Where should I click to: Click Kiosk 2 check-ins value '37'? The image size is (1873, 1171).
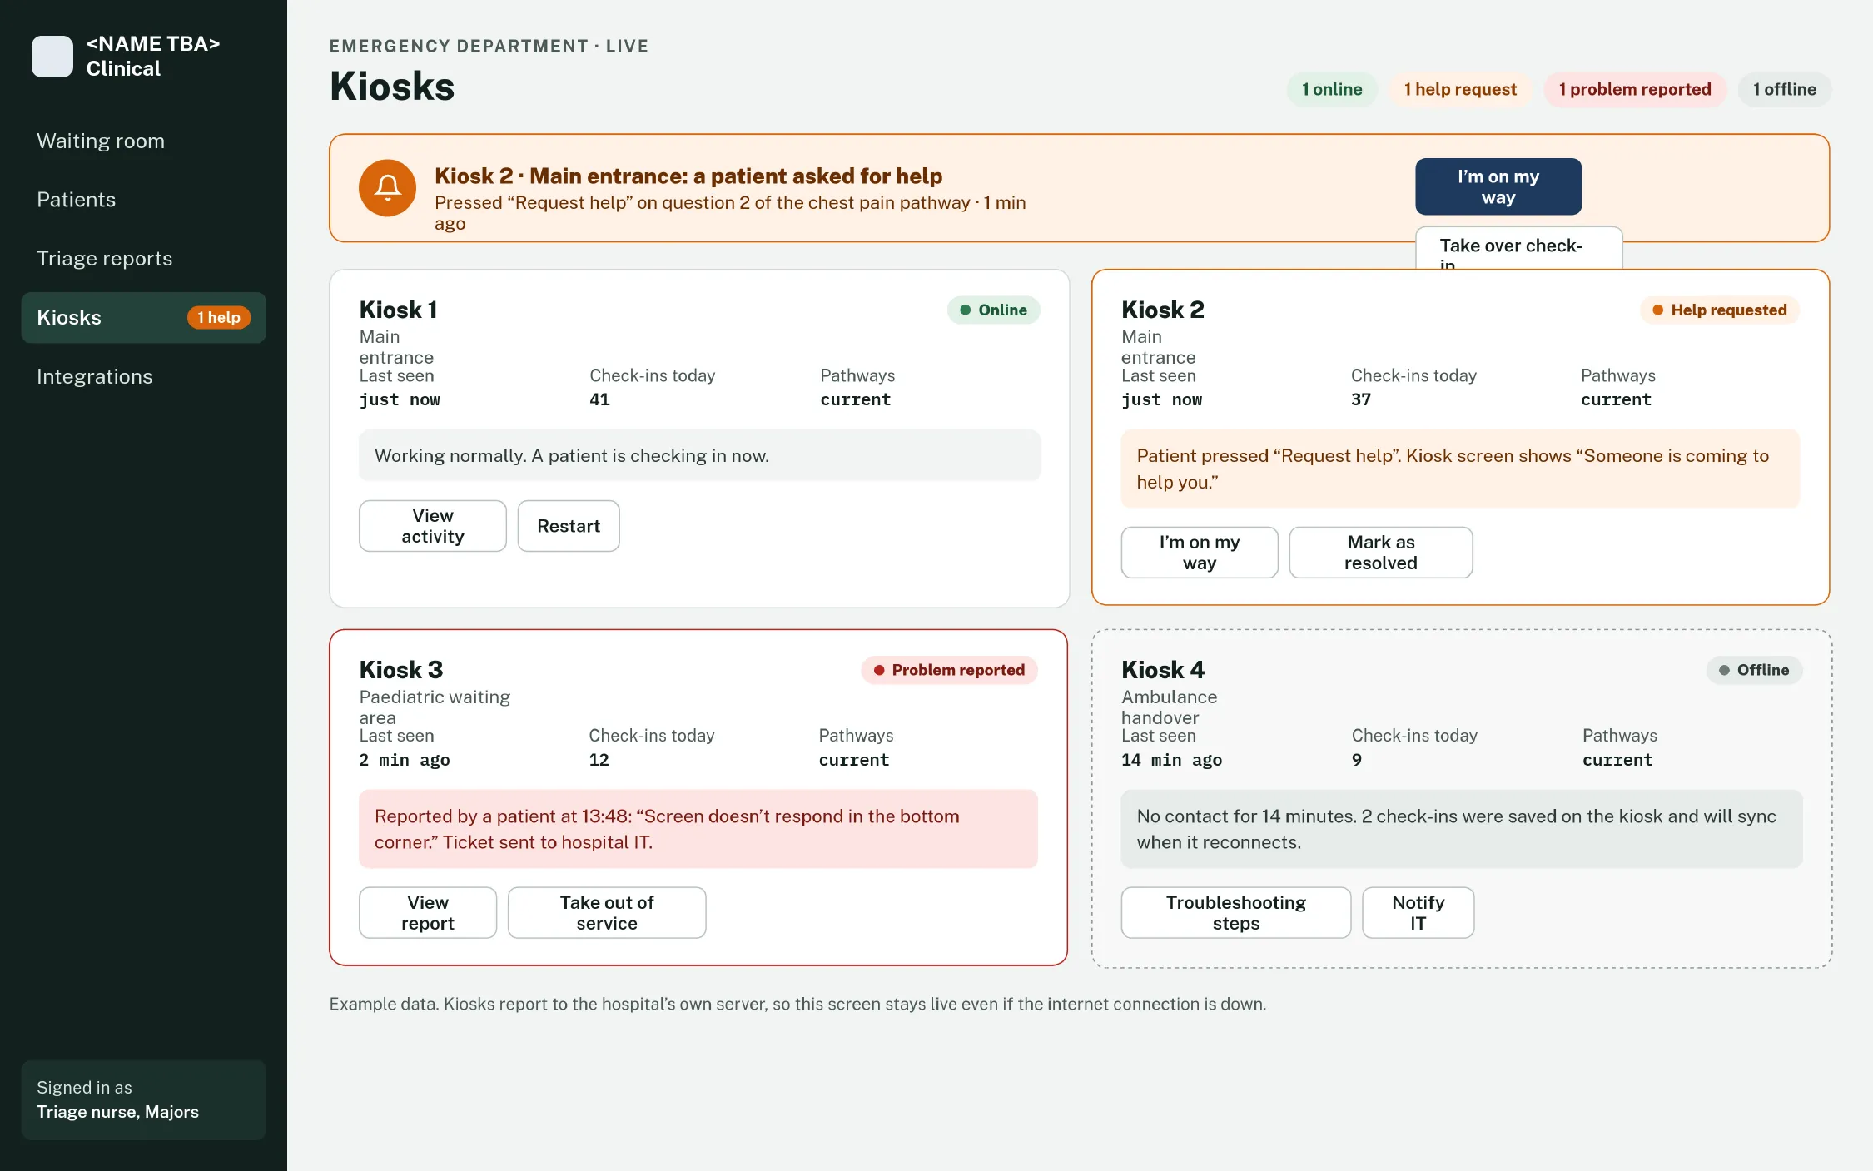coord(1361,400)
